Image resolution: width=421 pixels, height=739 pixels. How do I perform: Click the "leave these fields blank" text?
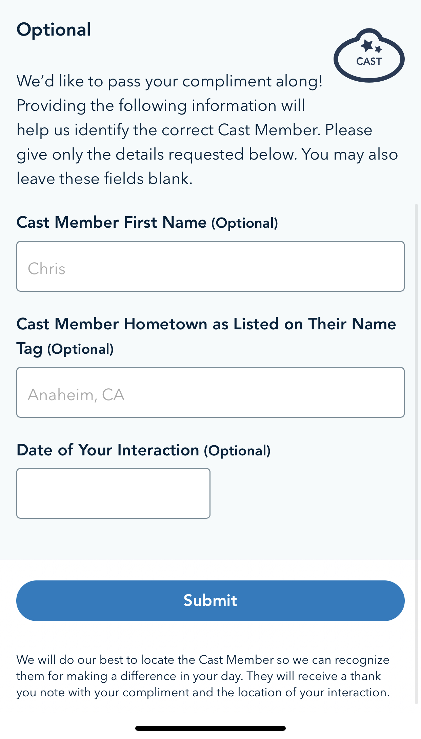point(104,179)
